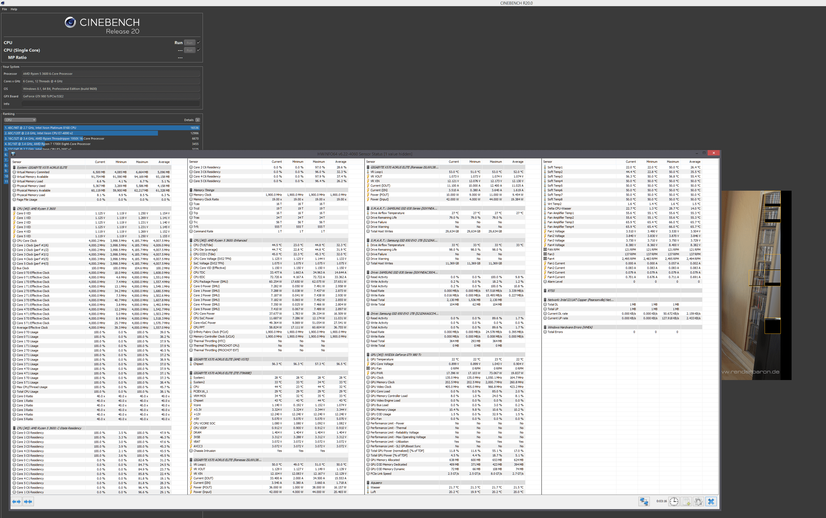Select the PCIe Link Speed row
The width and height of the screenshot is (826, 518).
[446, 474]
